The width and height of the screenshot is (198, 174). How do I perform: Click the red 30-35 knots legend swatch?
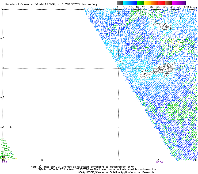click(162, 3)
